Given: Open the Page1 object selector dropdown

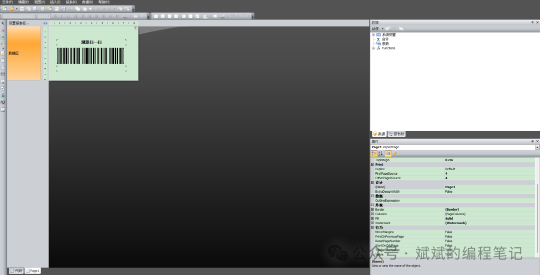Looking at the screenshot, I should point(537,147).
